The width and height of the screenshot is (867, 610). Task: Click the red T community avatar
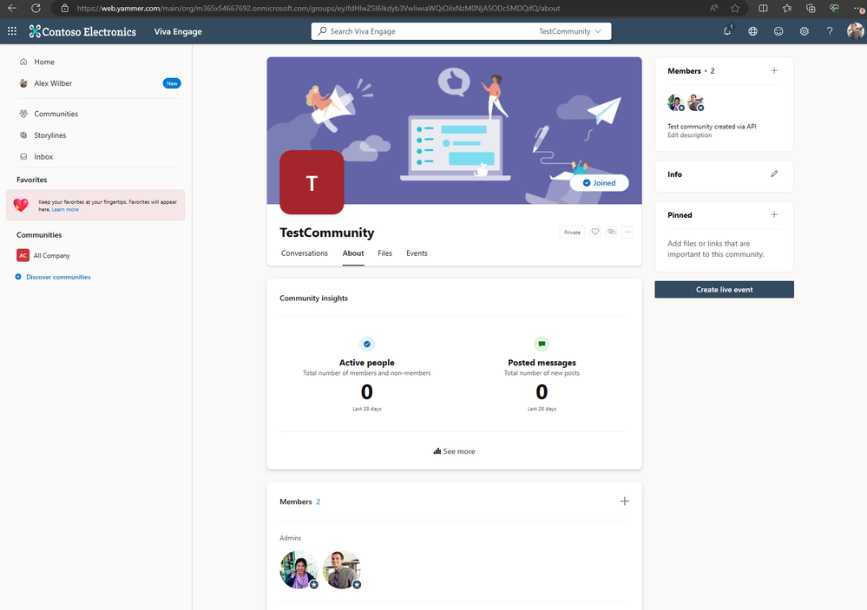[x=312, y=182]
